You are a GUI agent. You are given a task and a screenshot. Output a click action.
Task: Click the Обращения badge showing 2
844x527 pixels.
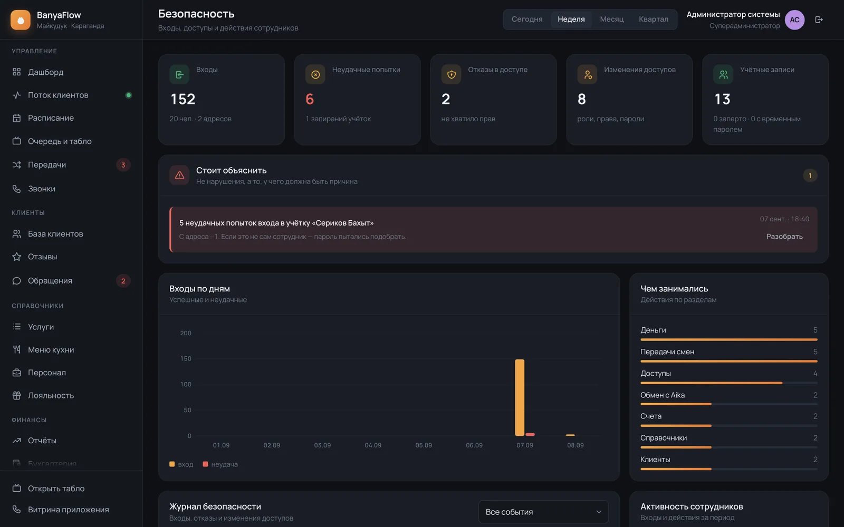[123, 281]
